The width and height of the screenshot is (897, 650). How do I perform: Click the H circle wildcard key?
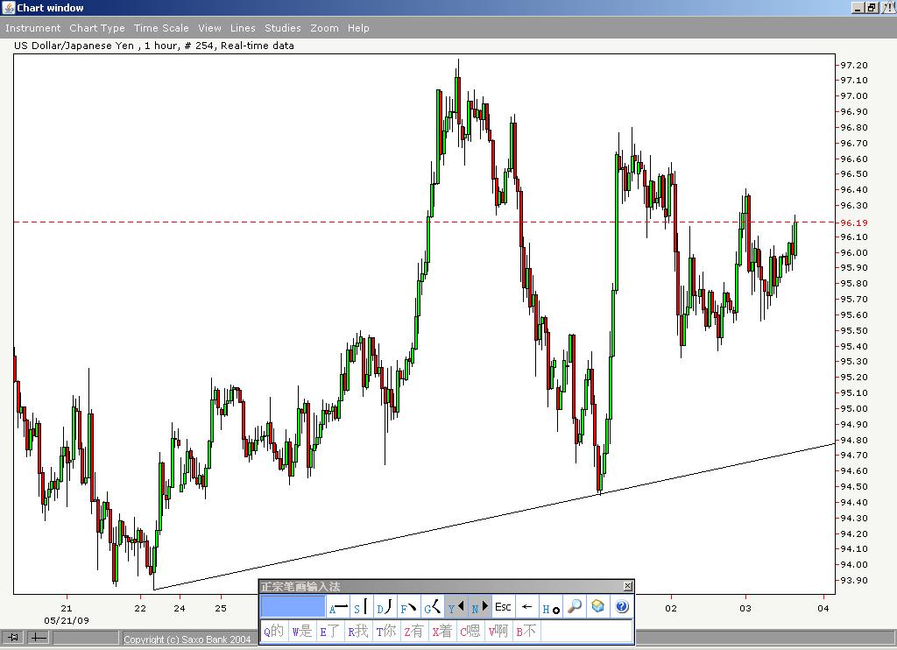pyautogui.click(x=550, y=607)
